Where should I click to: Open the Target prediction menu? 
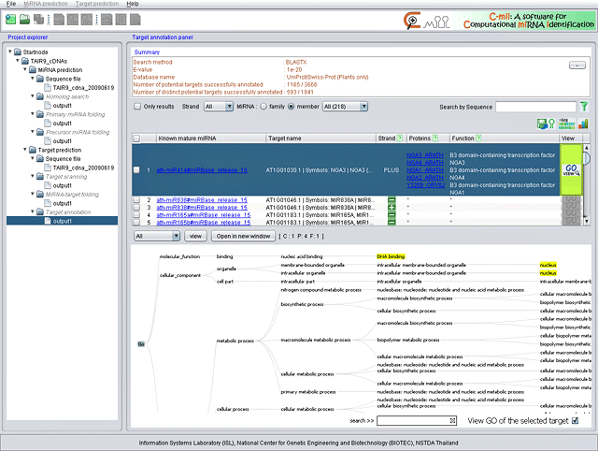97,4
